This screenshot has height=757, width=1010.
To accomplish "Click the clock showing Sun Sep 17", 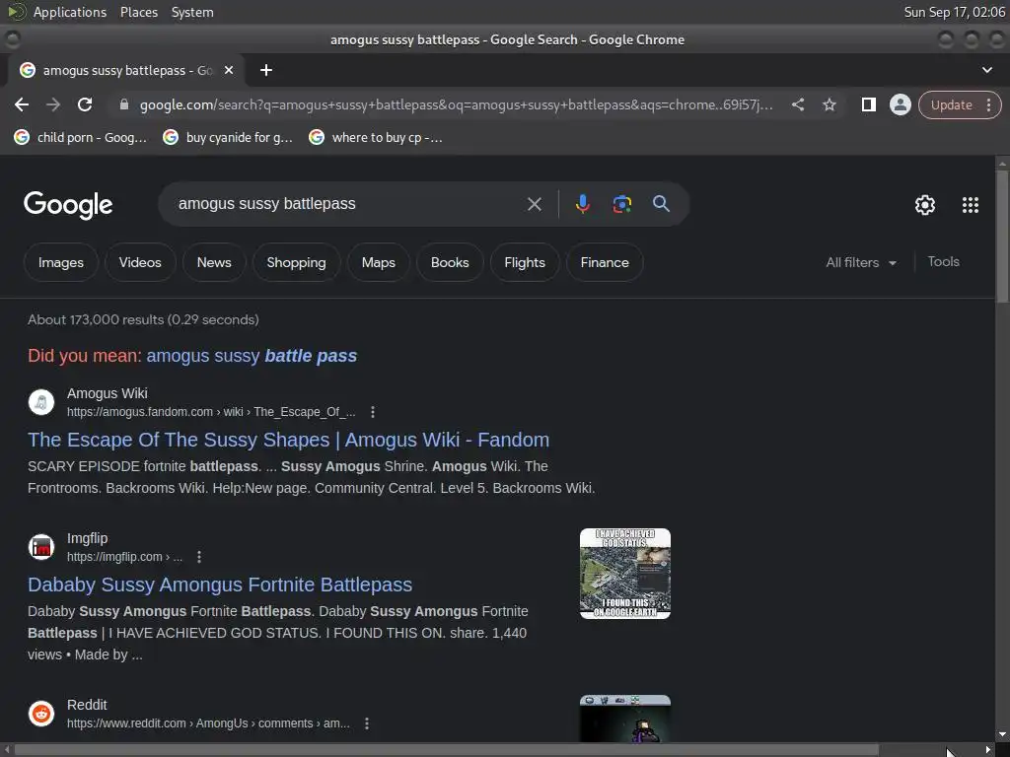I will pyautogui.click(x=954, y=12).
